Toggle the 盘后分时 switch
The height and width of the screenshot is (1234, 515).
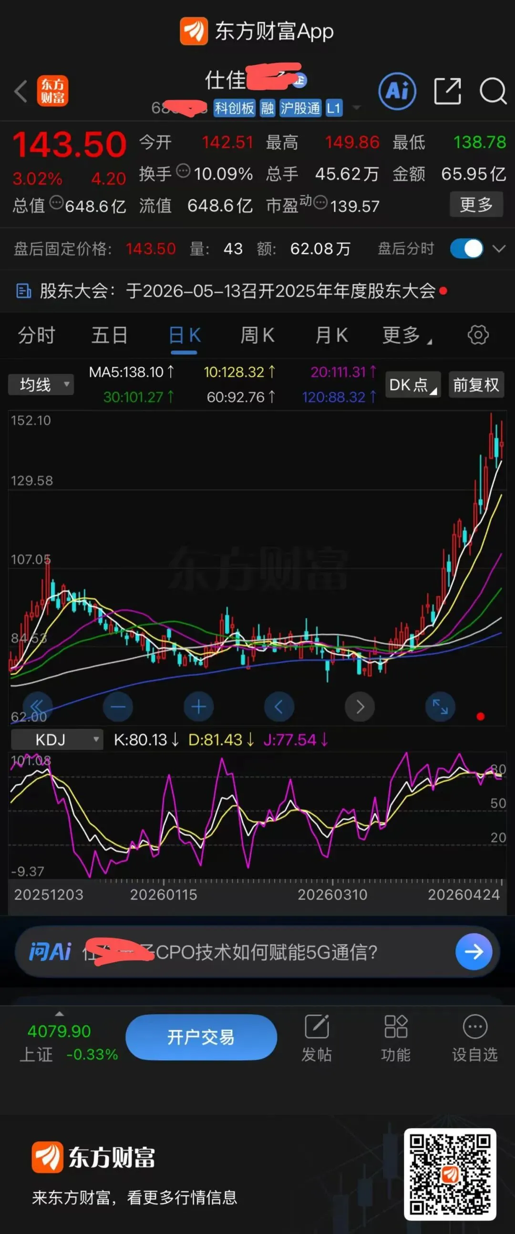[467, 248]
